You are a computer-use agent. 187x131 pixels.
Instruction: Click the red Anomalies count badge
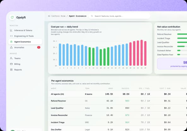(39, 47)
